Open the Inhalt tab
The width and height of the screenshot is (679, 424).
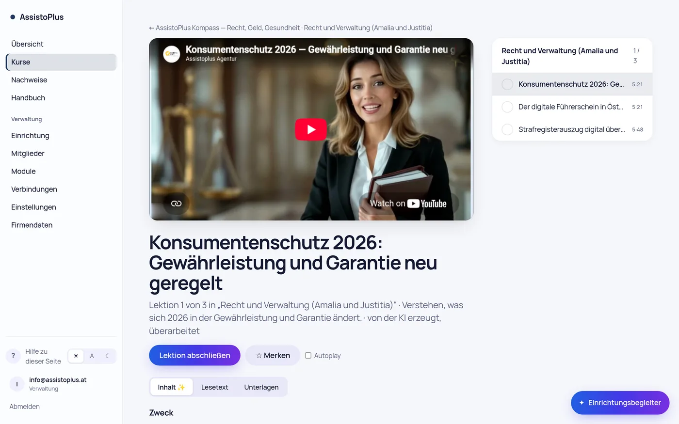tap(171, 387)
